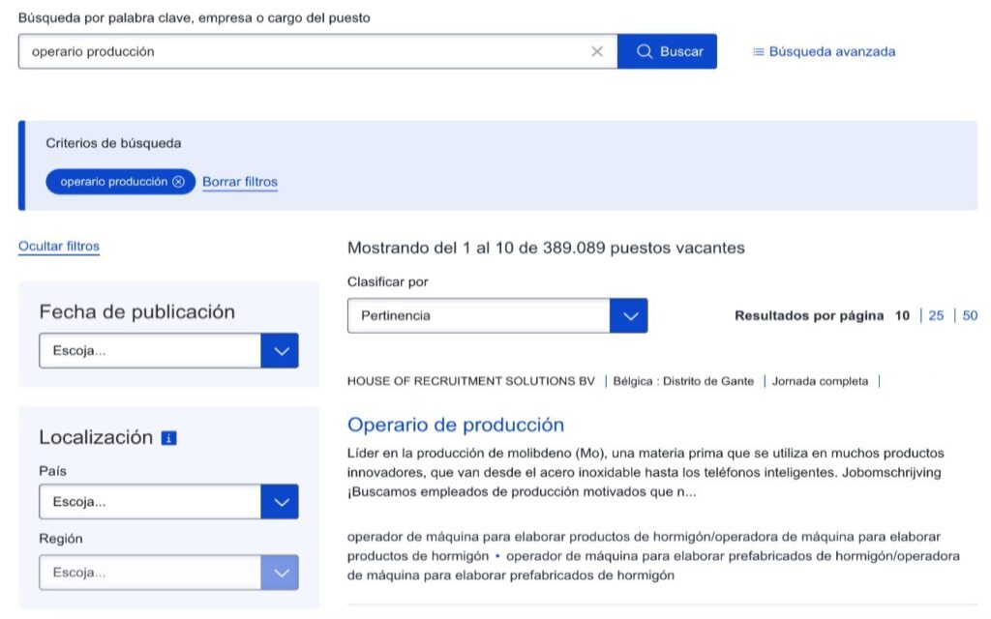The width and height of the screenshot is (991, 619).
Task: Click inside the keyword search input field
Action: pos(290,51)
